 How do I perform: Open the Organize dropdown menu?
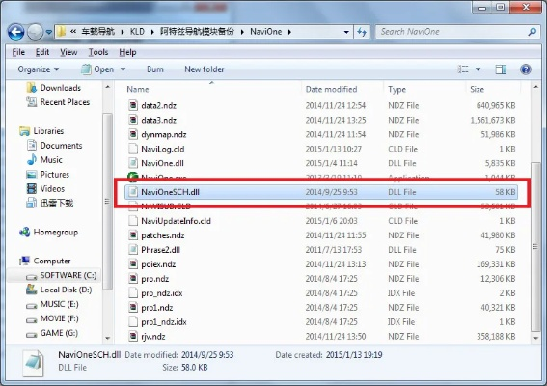click(x=39, y=69)
